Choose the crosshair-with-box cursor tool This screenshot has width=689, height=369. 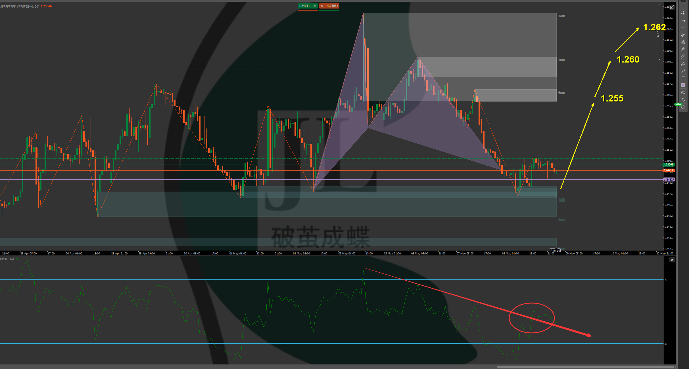[683, 20]
